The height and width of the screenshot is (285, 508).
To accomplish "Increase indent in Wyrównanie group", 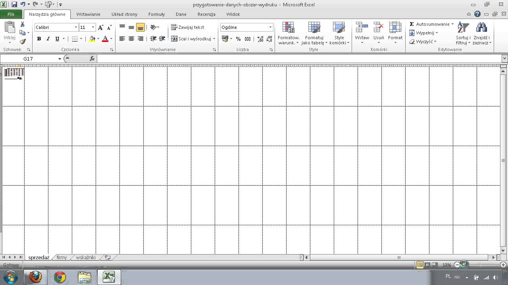I will pyautogui.click(x=162, y=39).
